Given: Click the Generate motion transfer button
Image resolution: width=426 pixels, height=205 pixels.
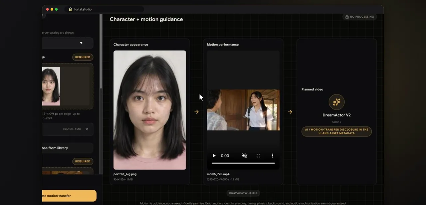Looking at the screenshot, I should 69,196.
